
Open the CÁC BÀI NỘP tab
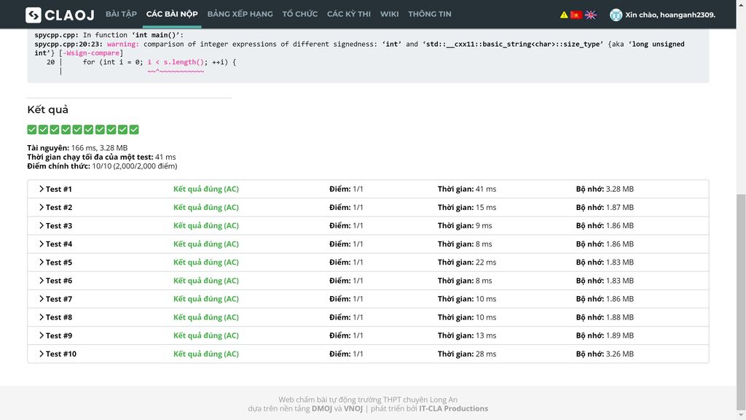pos(172,15)
